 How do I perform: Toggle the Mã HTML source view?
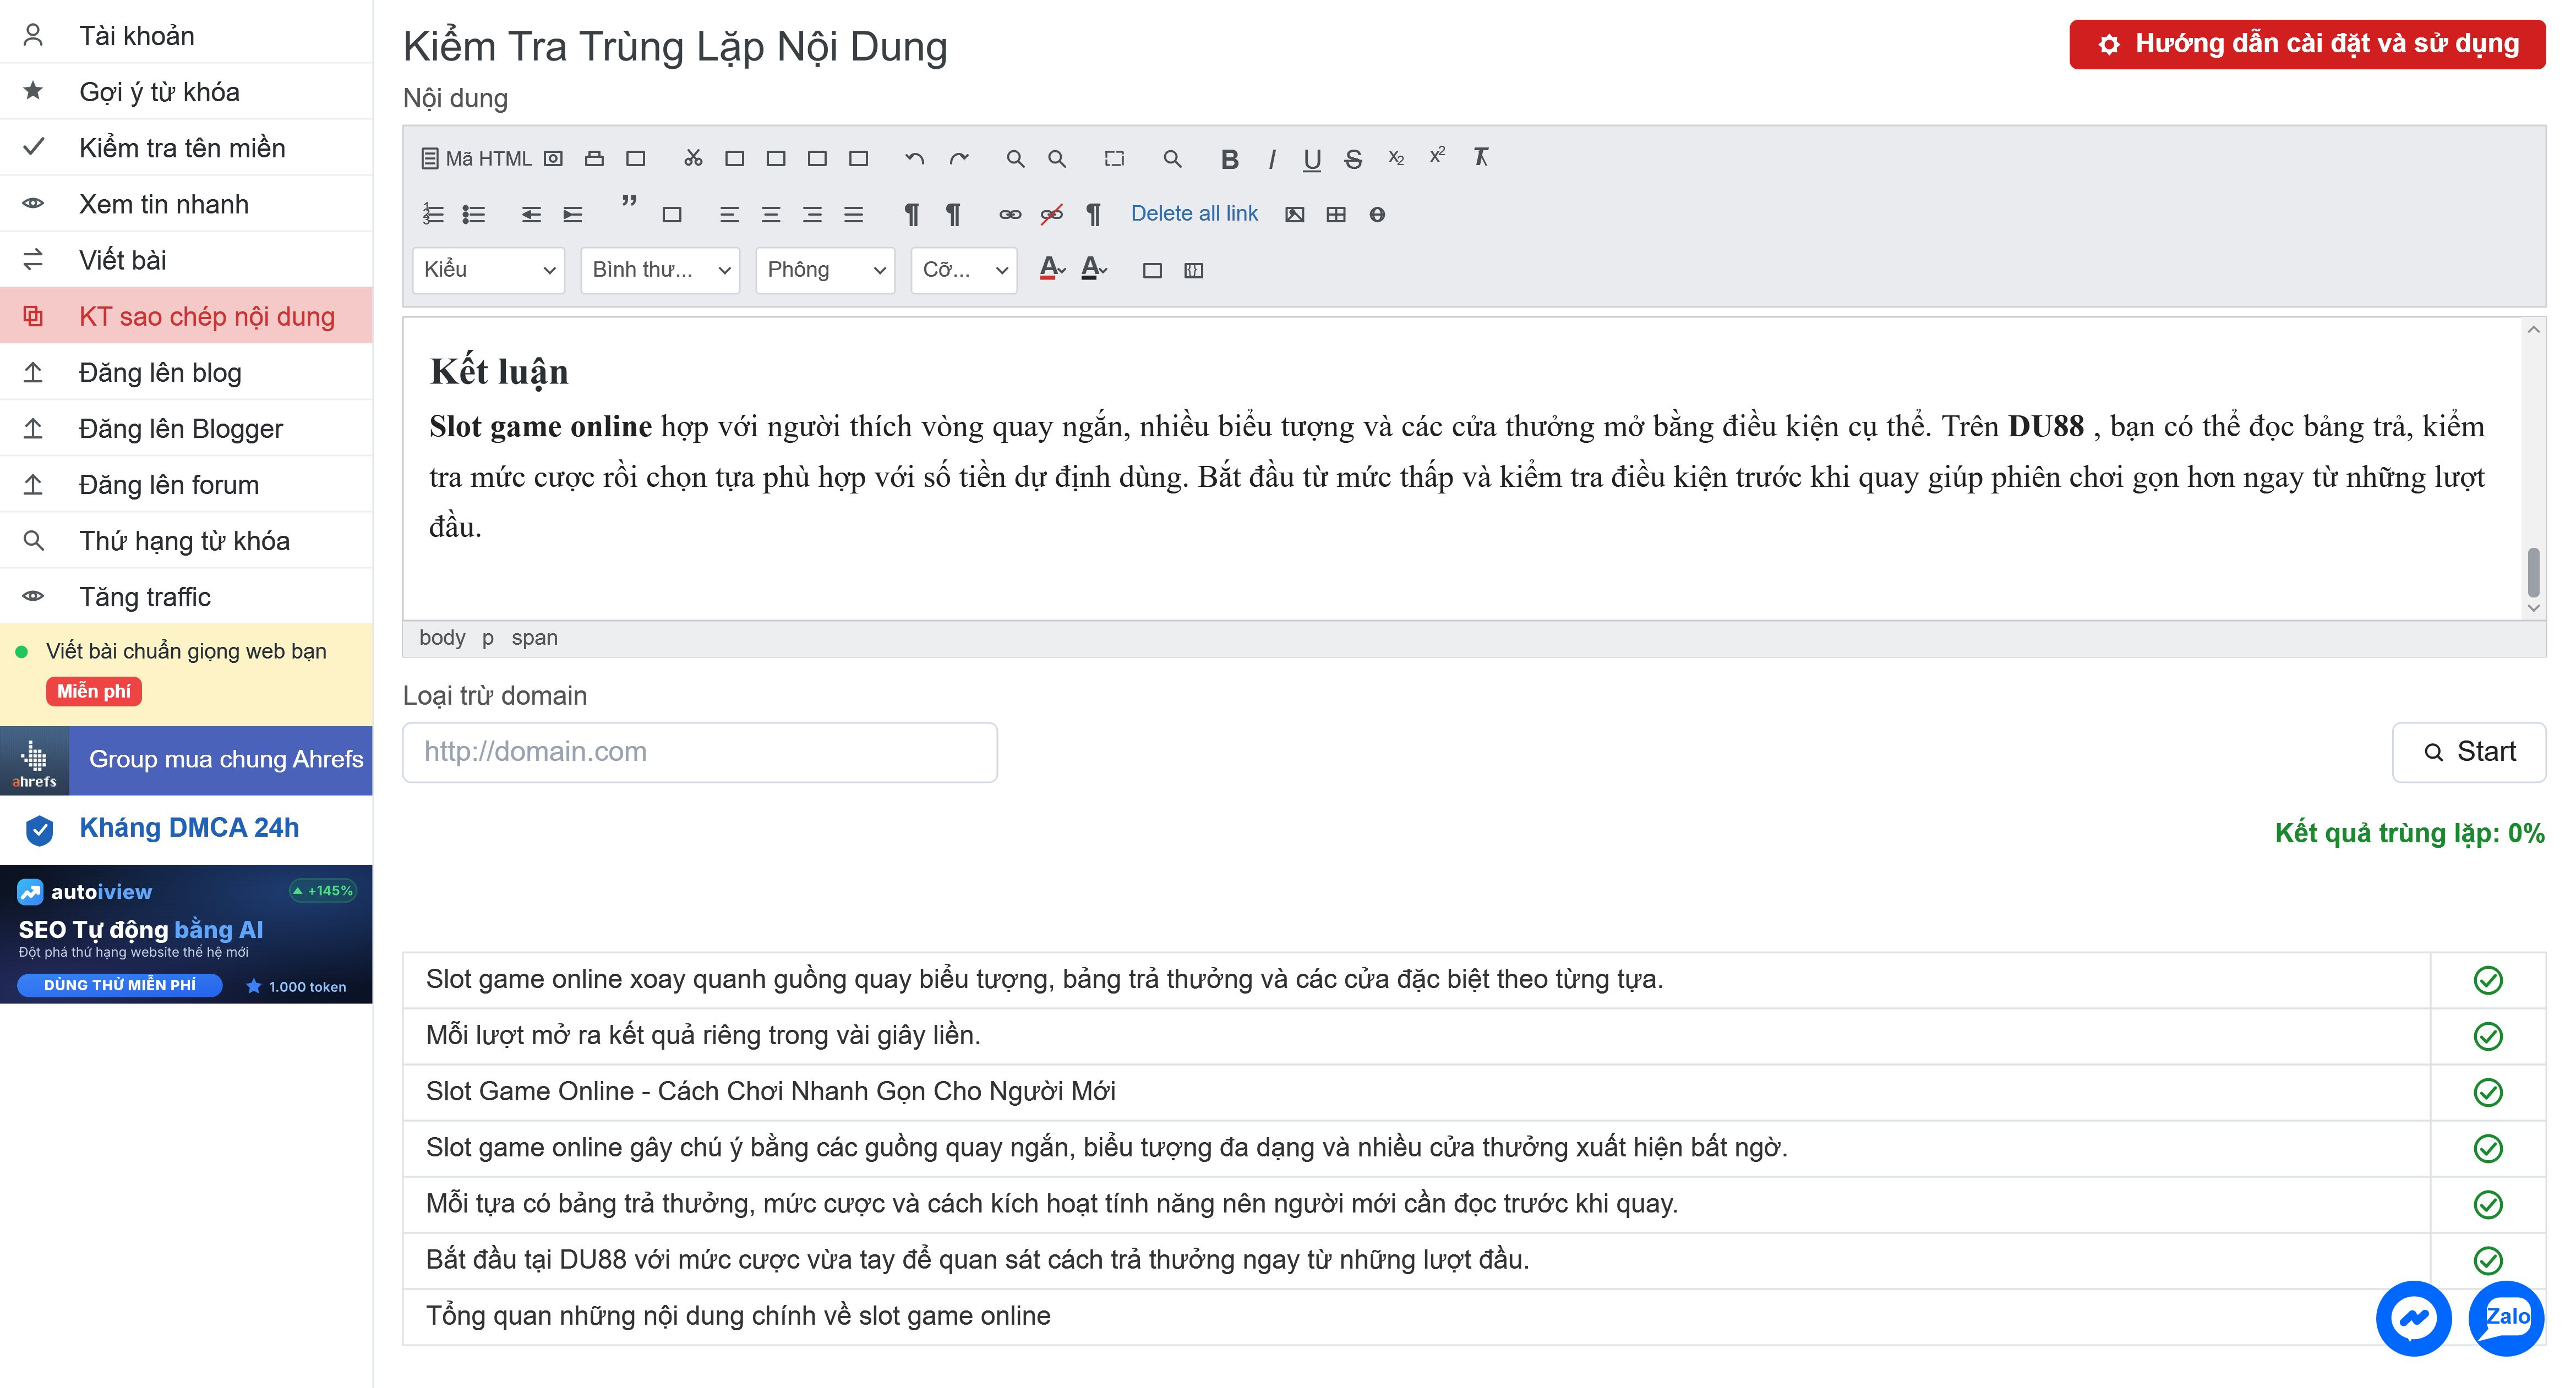point(476,159)
